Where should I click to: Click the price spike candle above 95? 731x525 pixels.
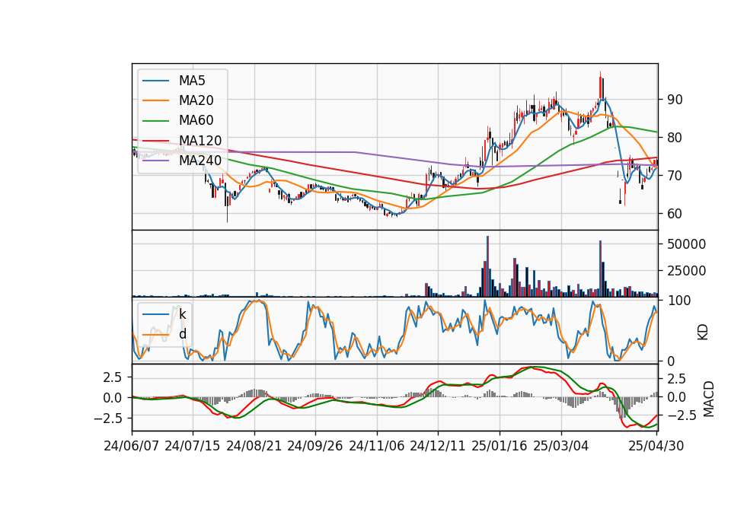pos(600,86)
